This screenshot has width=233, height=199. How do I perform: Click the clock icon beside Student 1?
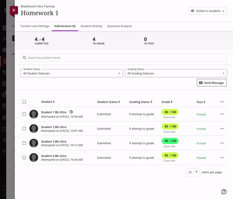coord(71,112)
